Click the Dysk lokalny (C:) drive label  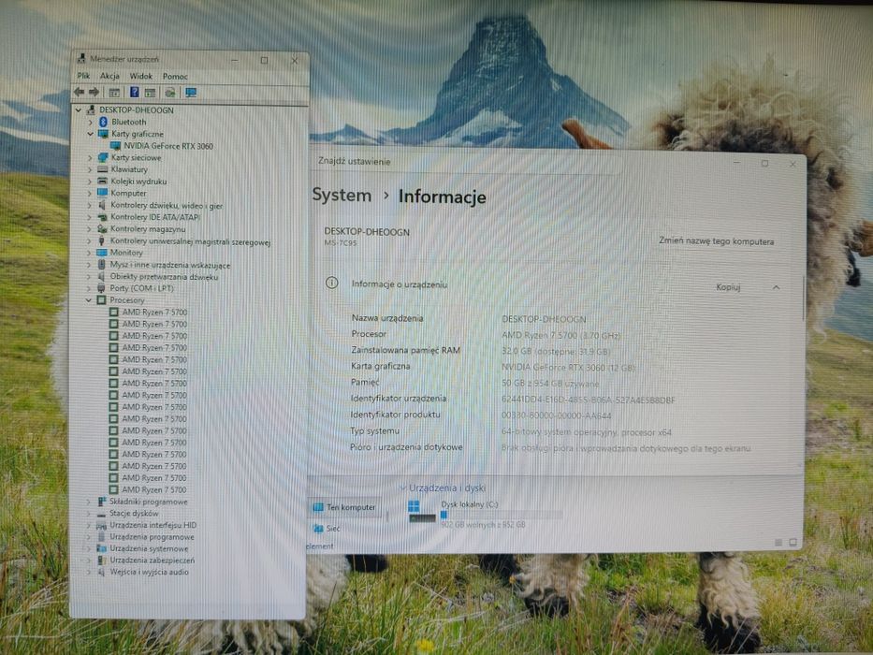[x=470, y=504]
